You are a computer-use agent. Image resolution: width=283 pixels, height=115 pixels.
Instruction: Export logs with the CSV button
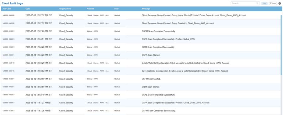pyautogui.click(x=264, y=3)
